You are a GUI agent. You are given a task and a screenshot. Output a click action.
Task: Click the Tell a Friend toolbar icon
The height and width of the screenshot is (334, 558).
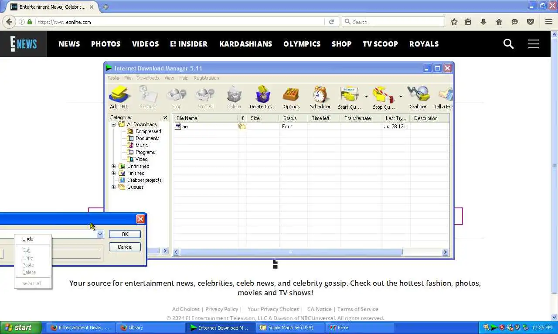[443, 97]
